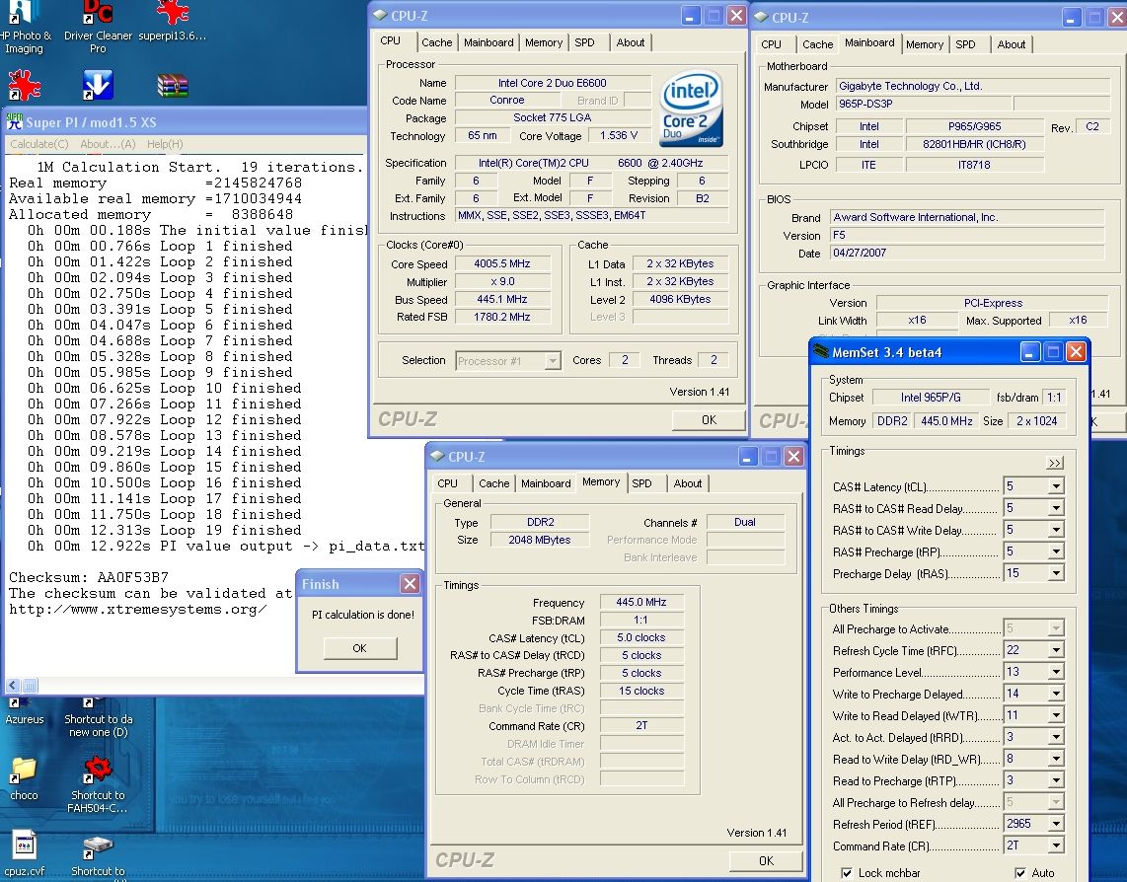Switch to Cache tab in CPU-Z CPU window
Image resolution: width=1127 pixels, height=882 pixels.
[x=437, y=42]
